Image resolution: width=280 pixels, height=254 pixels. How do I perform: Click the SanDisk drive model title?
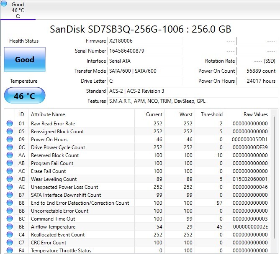pos(140,29)
